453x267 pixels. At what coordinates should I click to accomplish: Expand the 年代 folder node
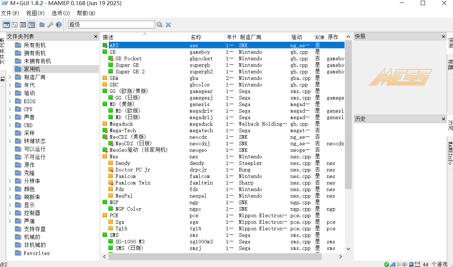tap(10, 85)
